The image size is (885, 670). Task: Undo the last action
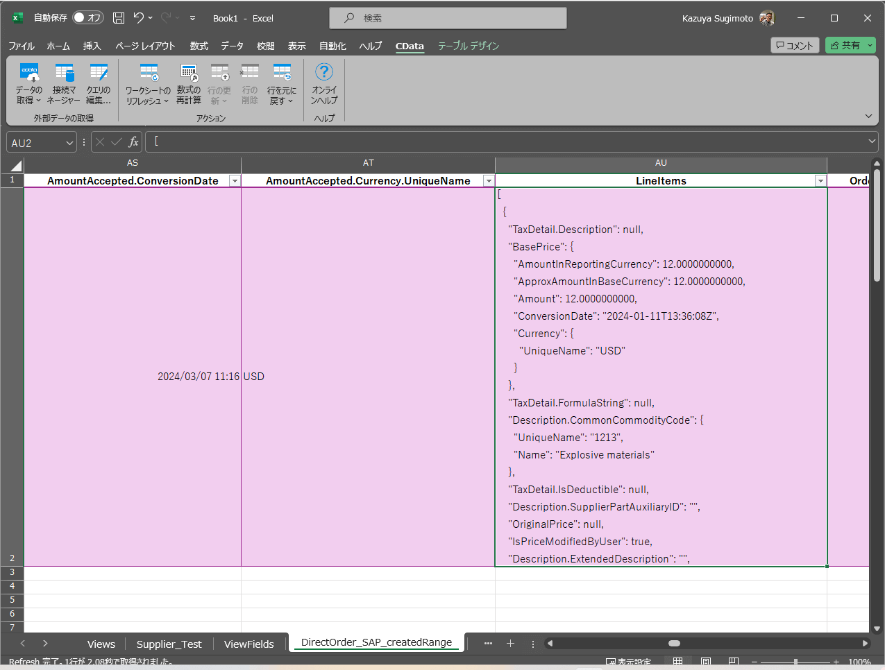point(139,18)
